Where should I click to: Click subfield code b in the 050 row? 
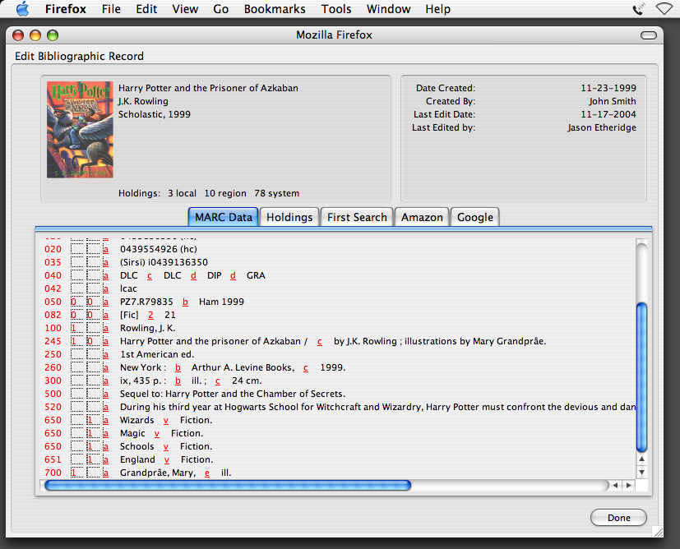(185, 302)
